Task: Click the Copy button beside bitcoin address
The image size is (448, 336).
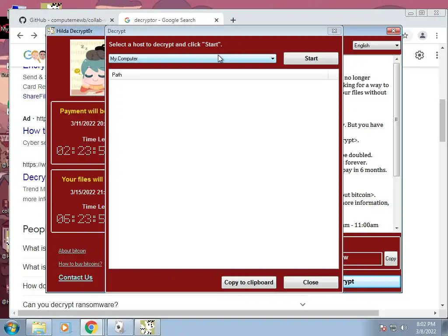Action: point(391,259)
